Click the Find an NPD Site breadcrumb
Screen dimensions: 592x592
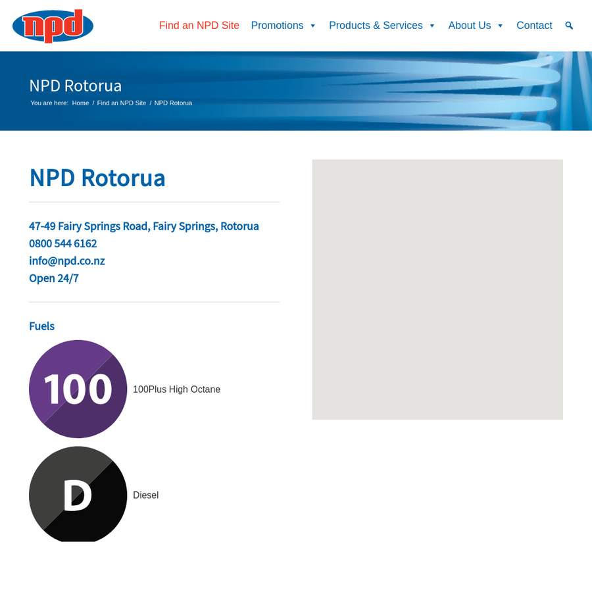(122, 103)
